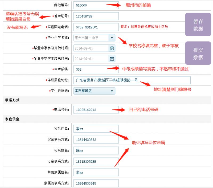Click the 中考成绩 score field
Image resolution: width=213 pixels, height=188 pixels.
coord(96,69)
